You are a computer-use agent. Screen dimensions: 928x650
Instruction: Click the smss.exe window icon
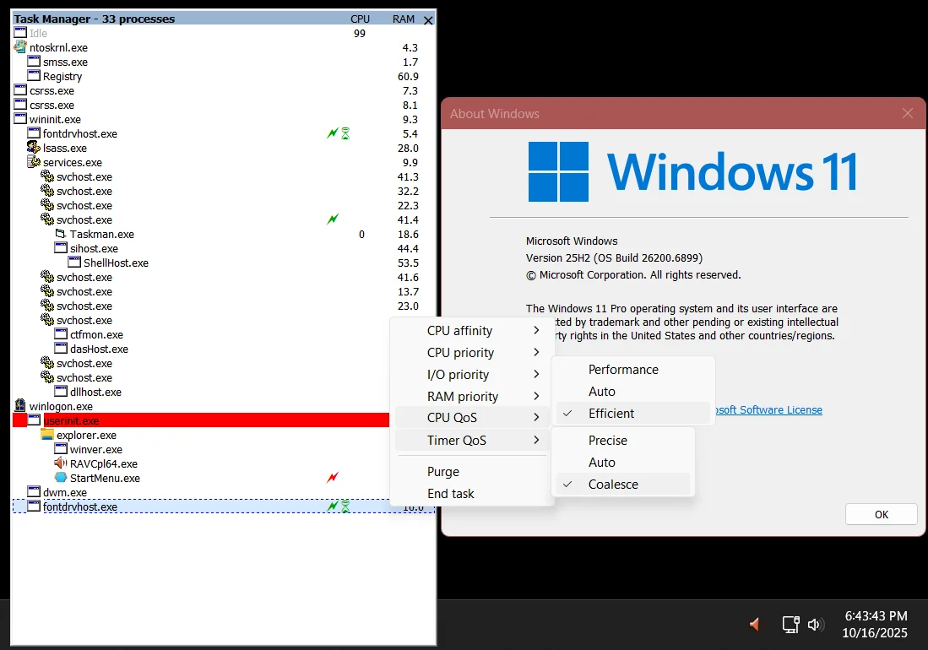[34, 62]
